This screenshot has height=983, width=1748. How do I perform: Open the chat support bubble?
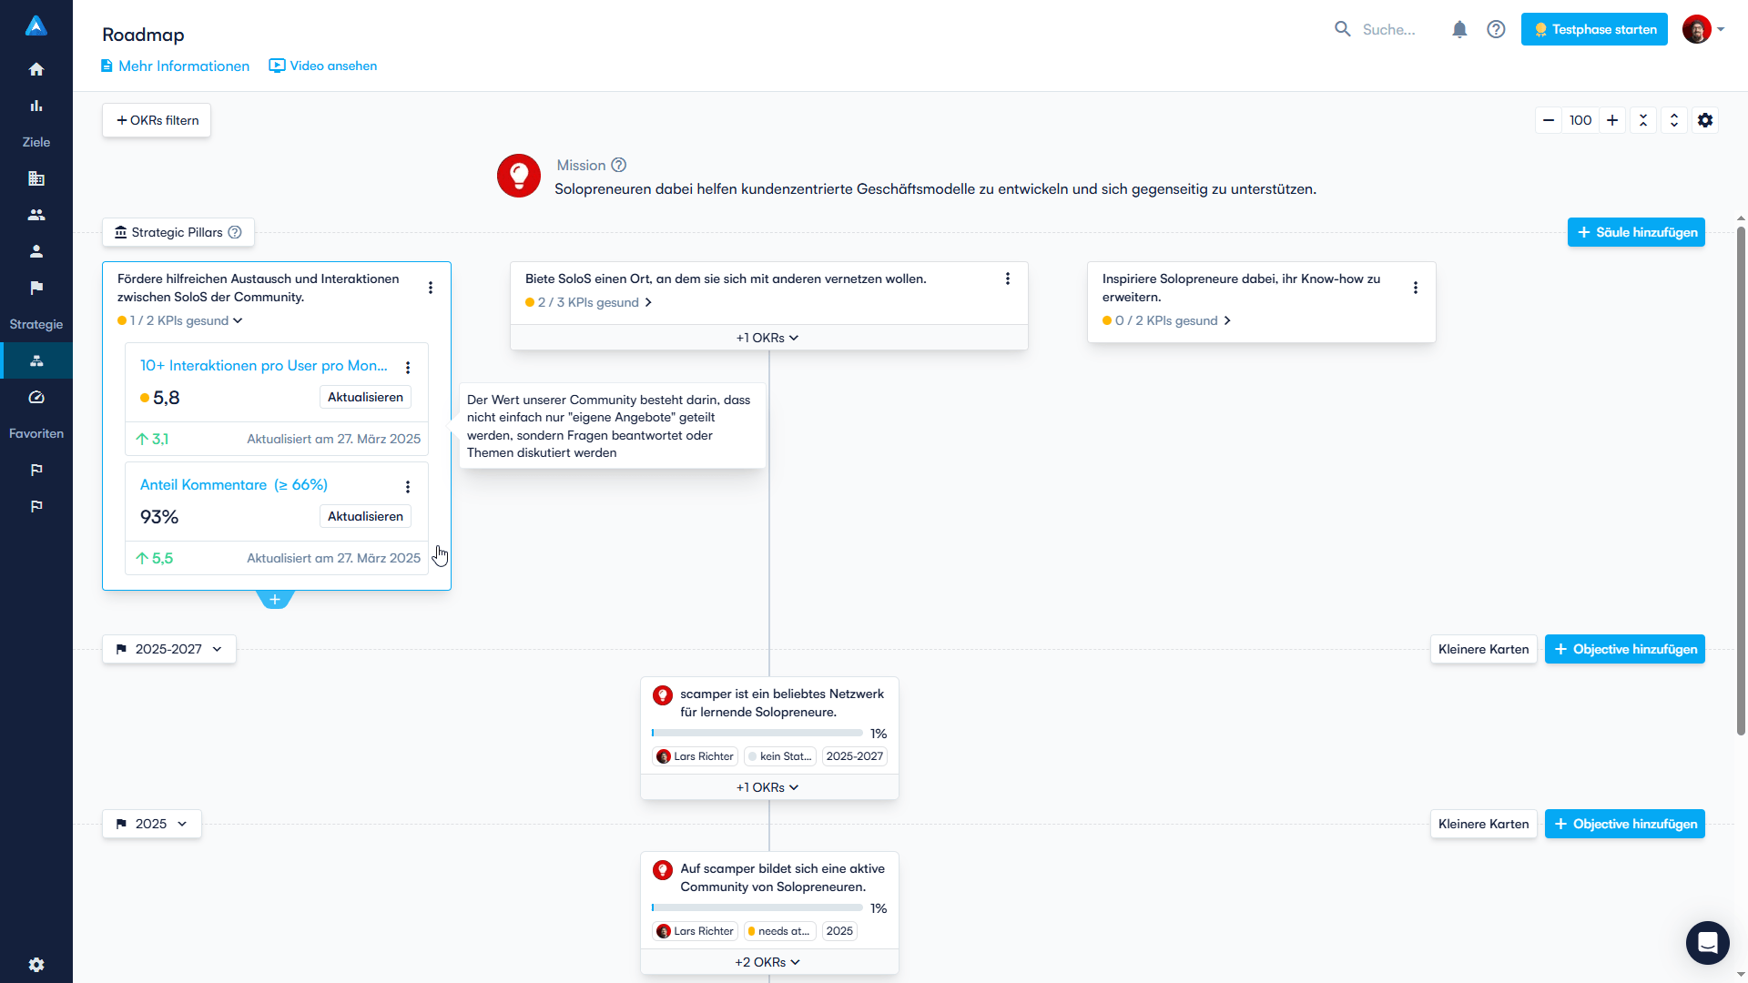[1707, 942]
